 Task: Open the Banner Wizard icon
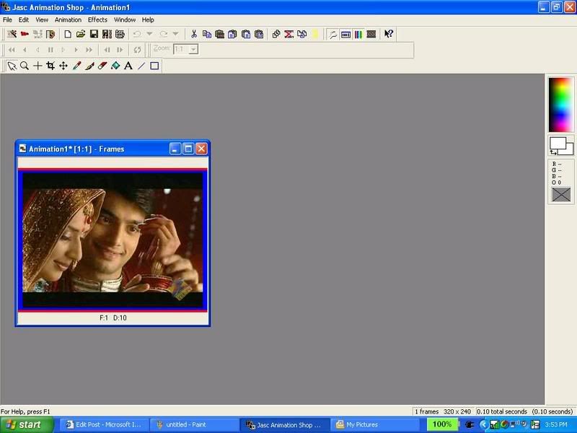[25, 34]
